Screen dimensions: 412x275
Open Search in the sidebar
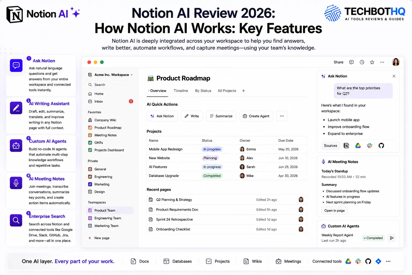coord(110,85)
